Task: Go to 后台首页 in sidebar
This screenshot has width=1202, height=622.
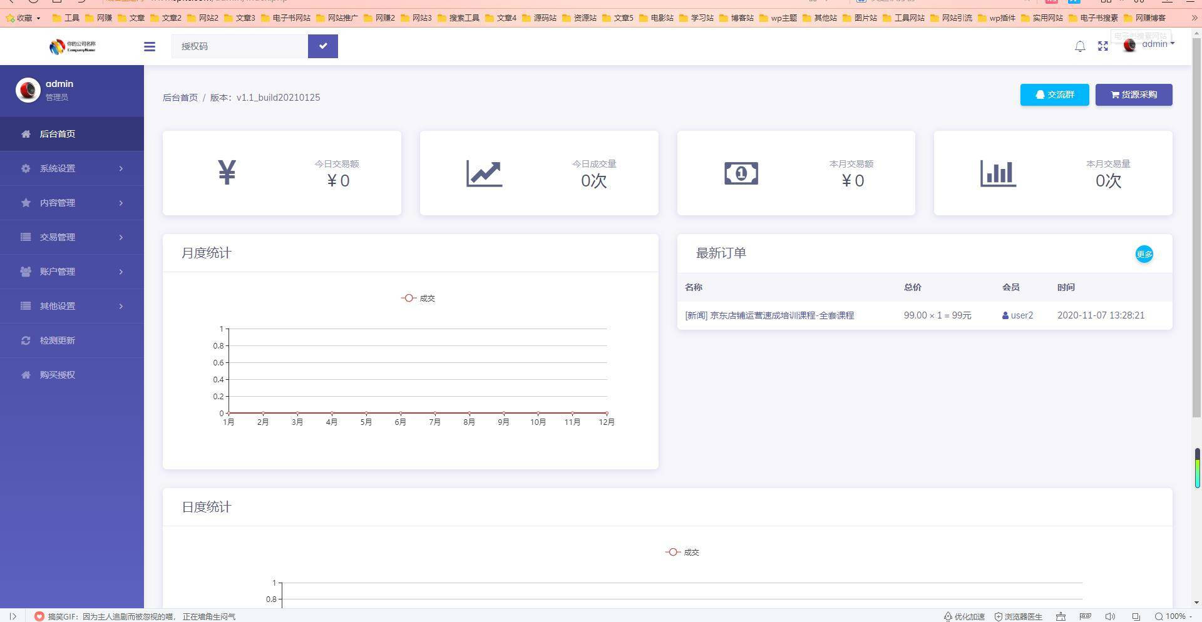Action: [72, 134]
